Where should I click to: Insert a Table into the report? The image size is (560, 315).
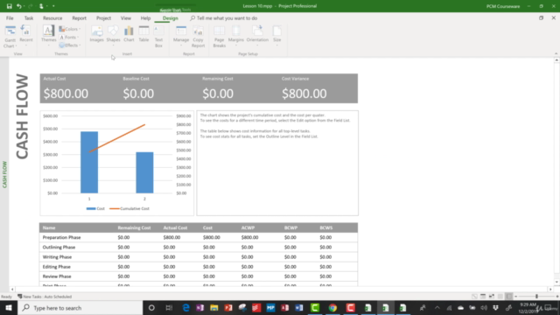pyautogui.click(x=143, y=34)
